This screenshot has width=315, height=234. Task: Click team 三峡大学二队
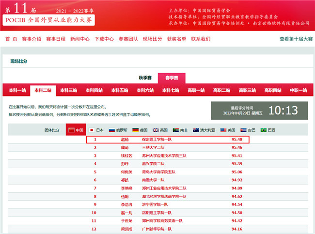pyautogui.click(x=153, y=147)
